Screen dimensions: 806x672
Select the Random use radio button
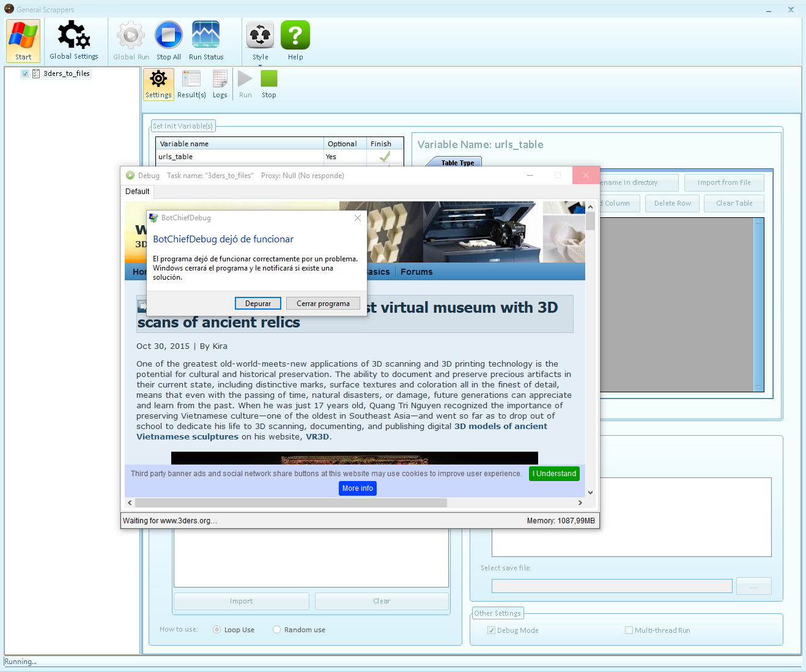[x=277, y=630]
